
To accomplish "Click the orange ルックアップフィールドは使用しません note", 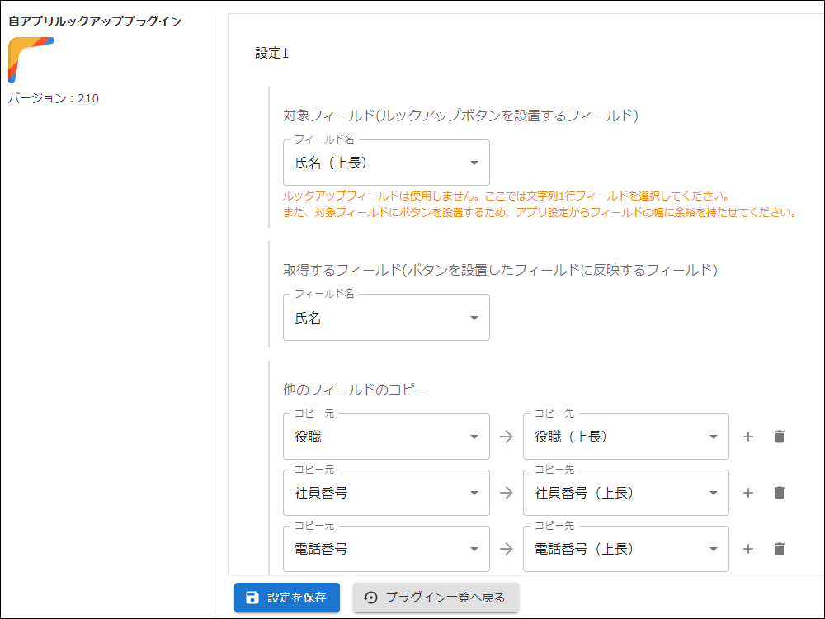I will (506, 196).
